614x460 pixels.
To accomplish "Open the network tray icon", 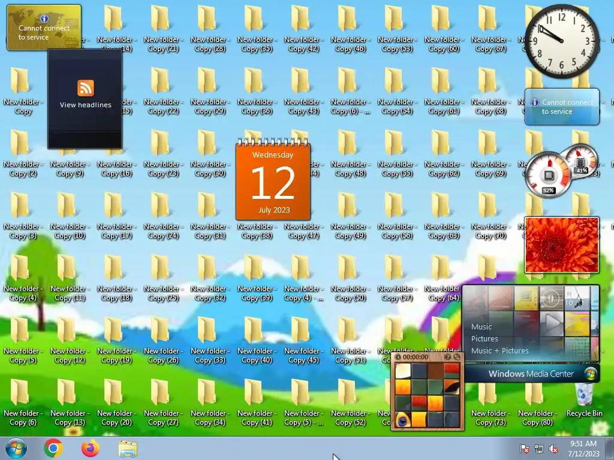I will [539, 449].
